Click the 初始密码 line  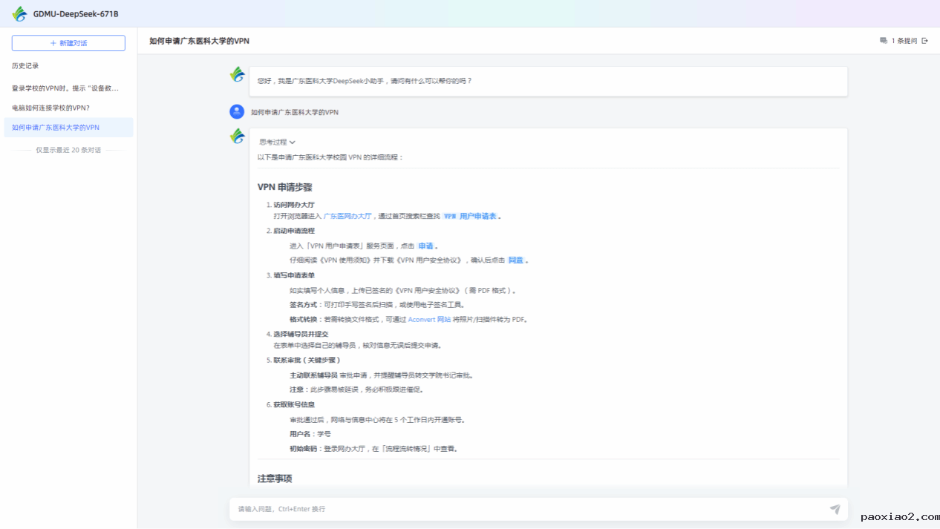click(373, 449)
